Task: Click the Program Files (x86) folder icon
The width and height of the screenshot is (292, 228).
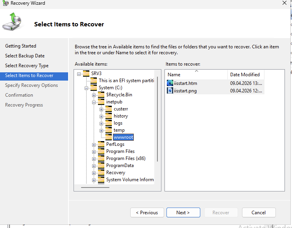Action: (101, 158)
